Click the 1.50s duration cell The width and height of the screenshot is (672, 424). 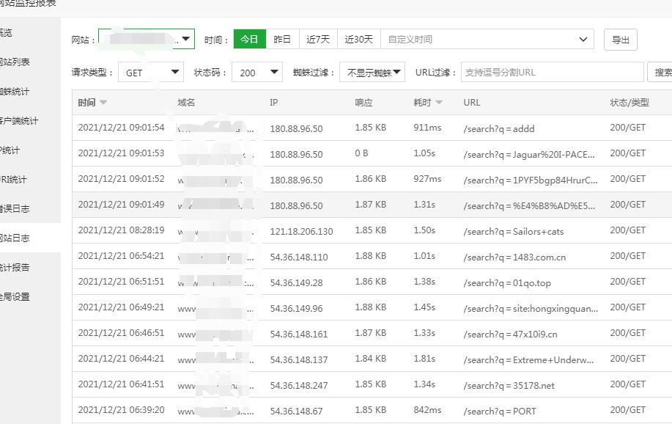[x=424, y=230]
